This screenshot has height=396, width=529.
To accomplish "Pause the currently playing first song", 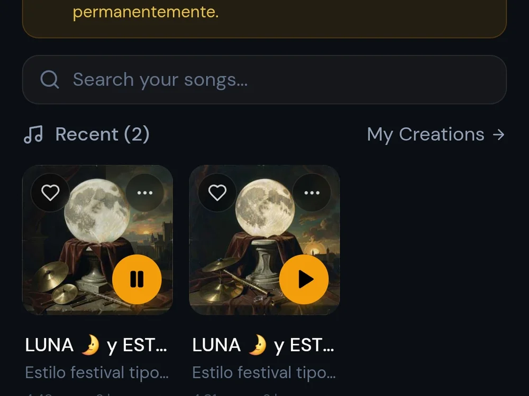I will point(137,279).
